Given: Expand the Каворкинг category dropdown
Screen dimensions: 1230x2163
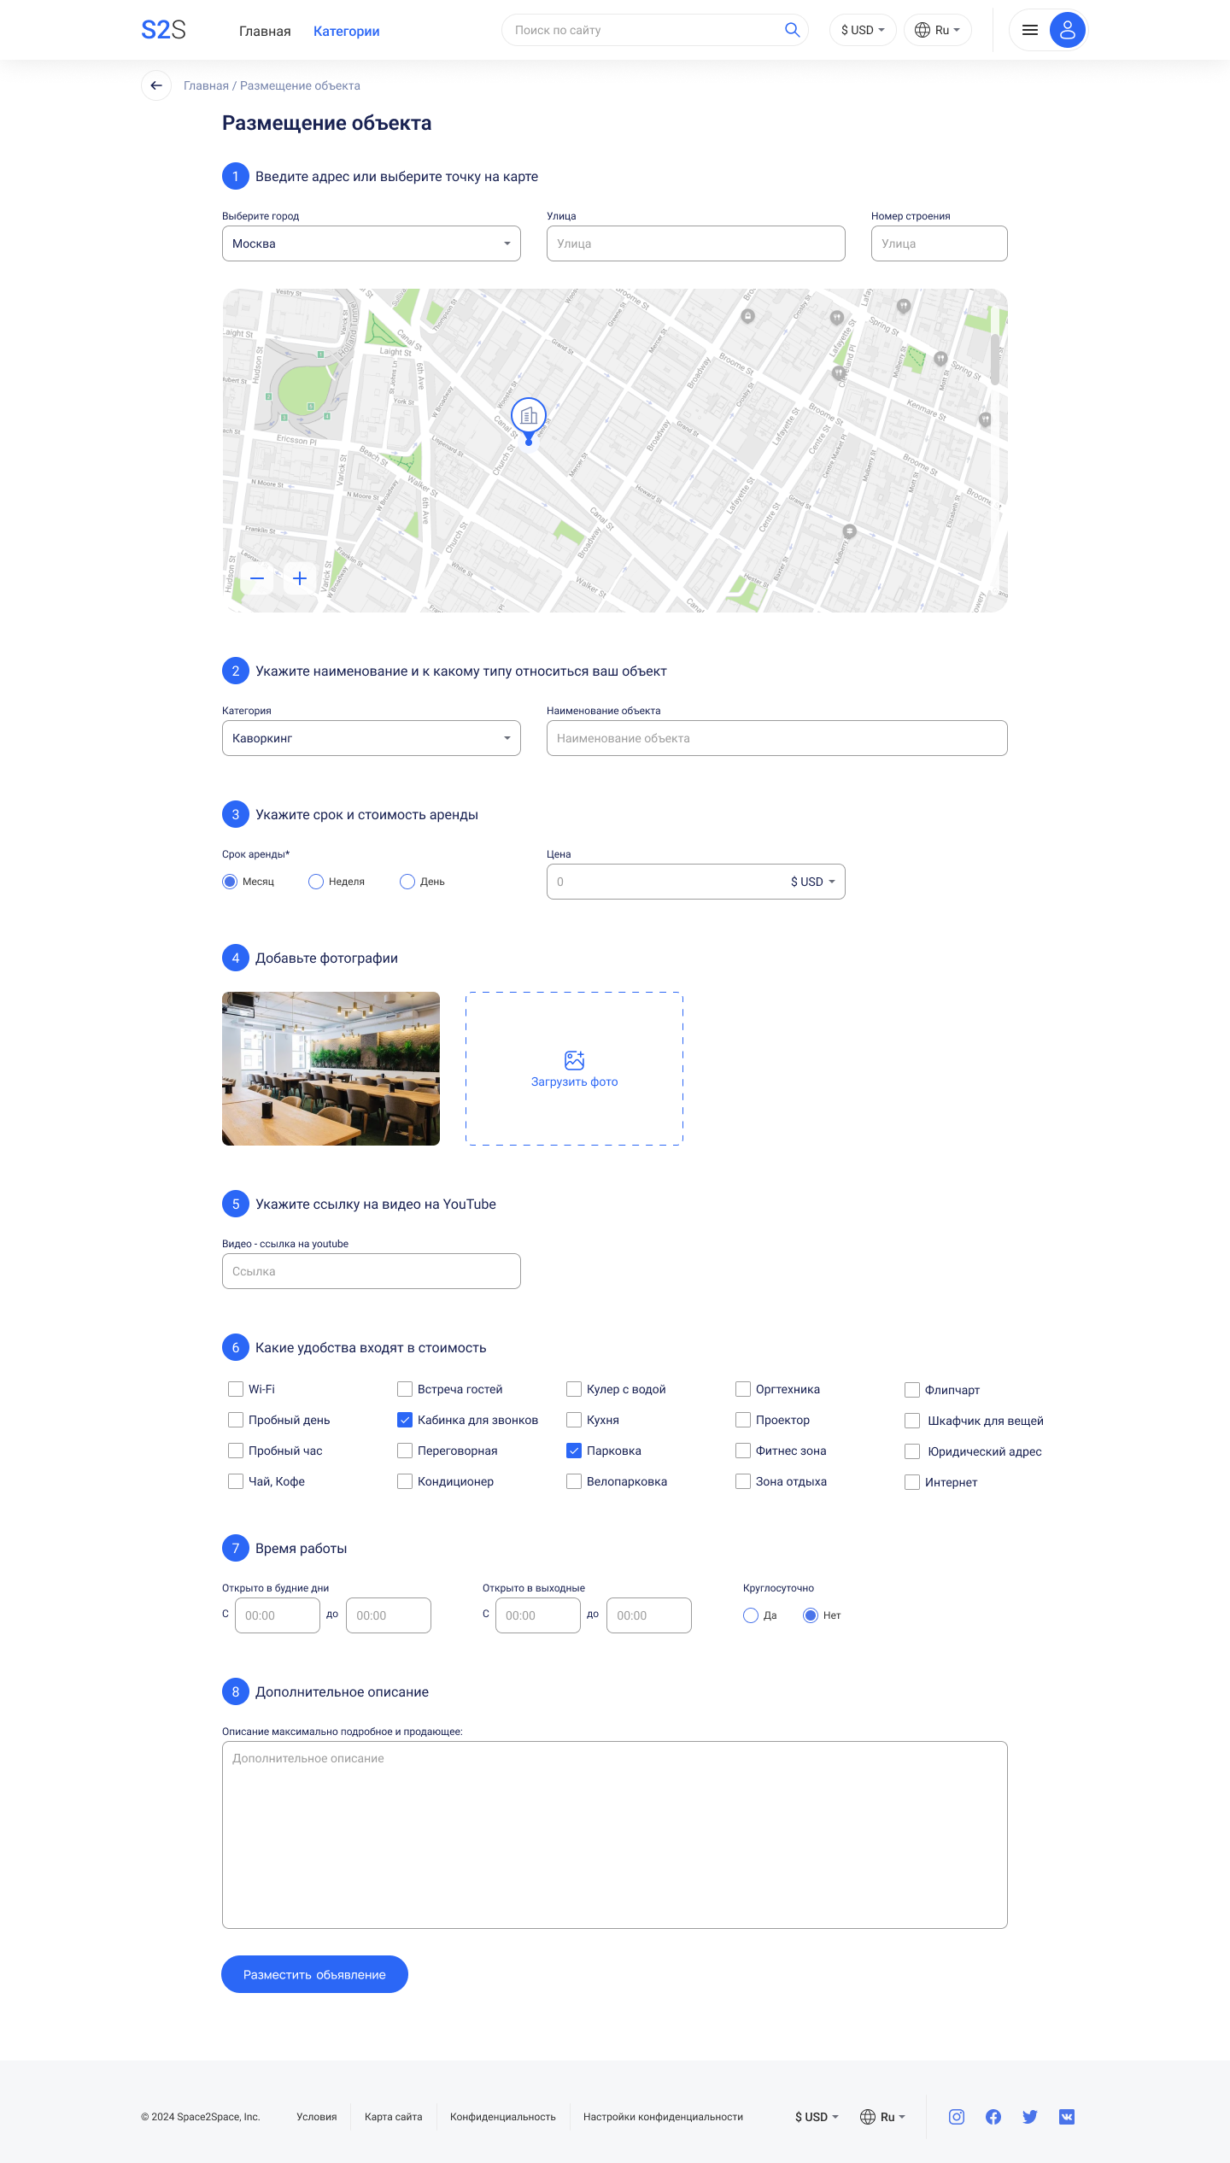Looking at the screenshot, I should tap(372, 738).
